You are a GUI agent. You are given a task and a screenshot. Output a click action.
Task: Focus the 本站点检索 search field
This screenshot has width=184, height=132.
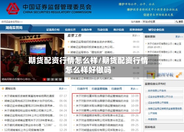[x=159, y=22]
